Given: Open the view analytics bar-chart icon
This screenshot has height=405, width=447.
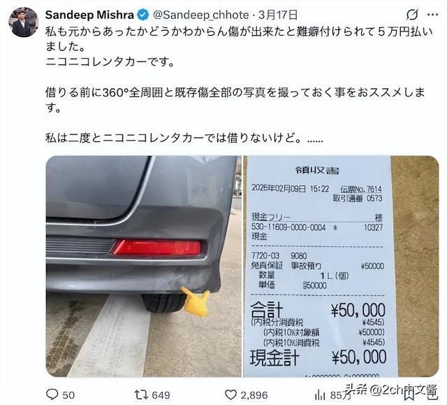Looking at the screenshot, I should [x=320, y=395].
